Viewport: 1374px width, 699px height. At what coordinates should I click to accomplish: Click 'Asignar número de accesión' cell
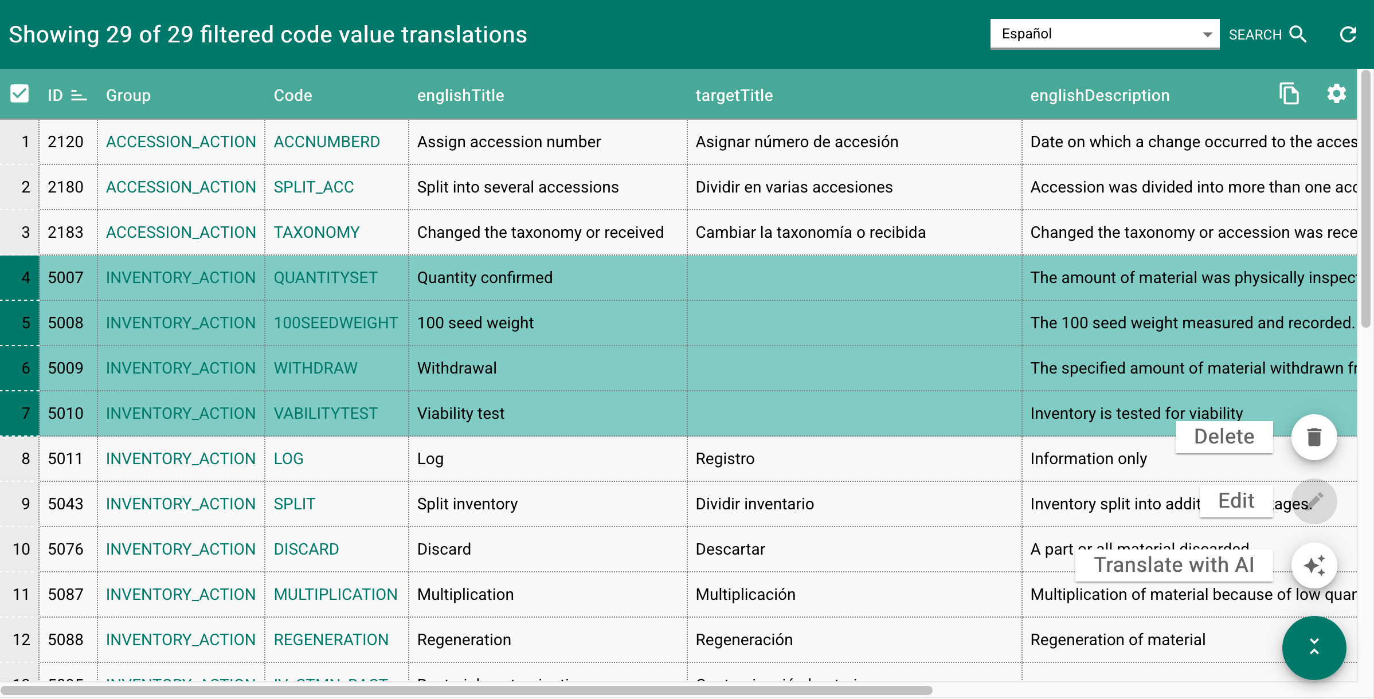tap(855, 142)
